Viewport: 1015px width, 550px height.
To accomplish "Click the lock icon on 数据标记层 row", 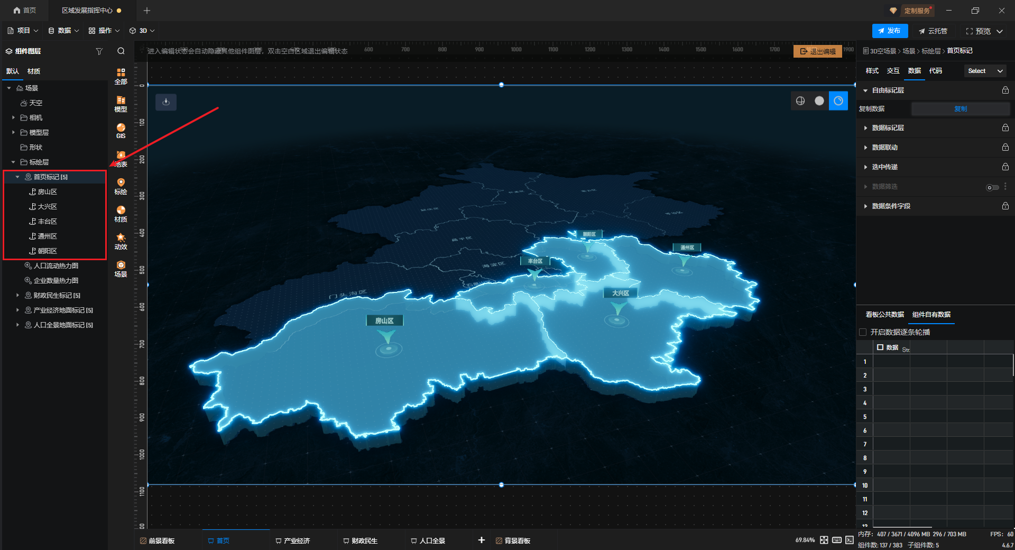I will (x=1005, y=128).
